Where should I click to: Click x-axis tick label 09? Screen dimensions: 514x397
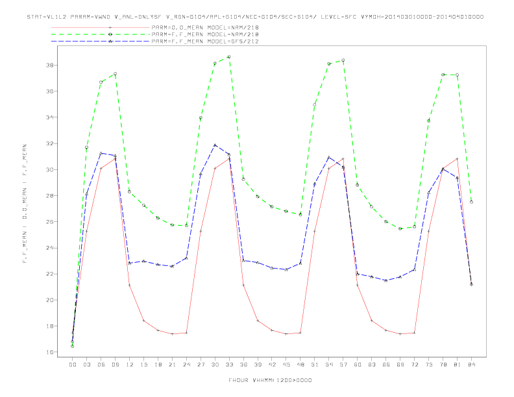point(116,365)
